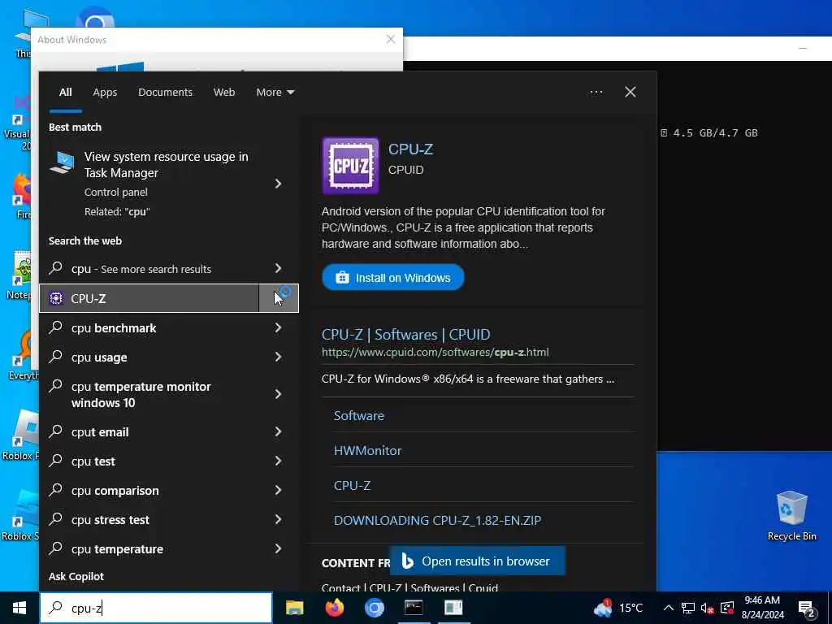This screenshot has height=624, width=832.
Task: Click Open results in browser
Action: tap(478, 561)
